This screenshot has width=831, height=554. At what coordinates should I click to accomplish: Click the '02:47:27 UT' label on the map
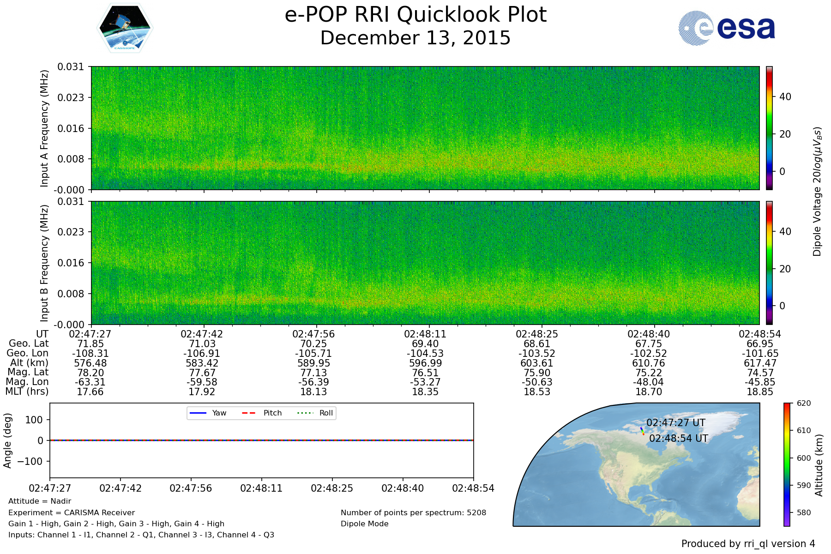click(675, 422)
